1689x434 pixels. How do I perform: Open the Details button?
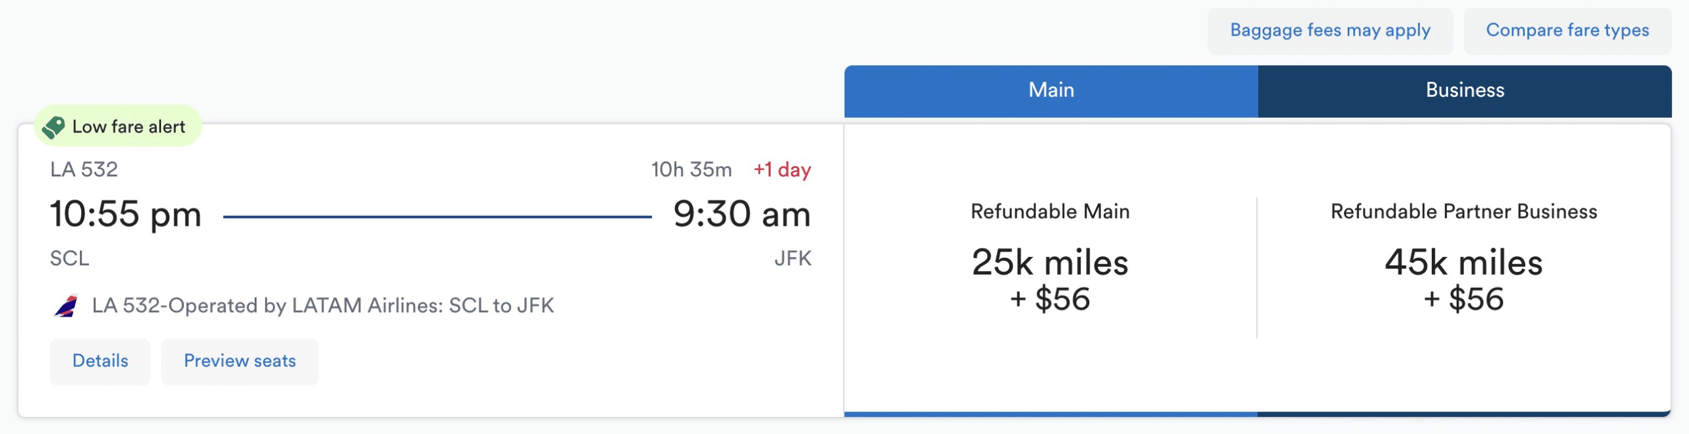pyautogui.click(x=100, y=361)
